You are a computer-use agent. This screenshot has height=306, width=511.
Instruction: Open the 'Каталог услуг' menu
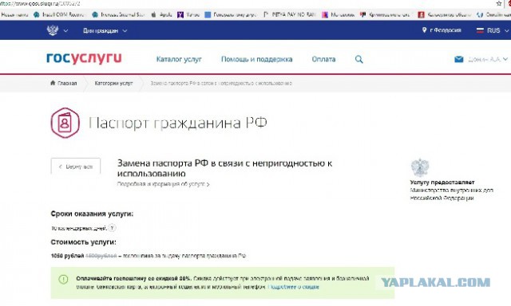(x=179, y=59)
